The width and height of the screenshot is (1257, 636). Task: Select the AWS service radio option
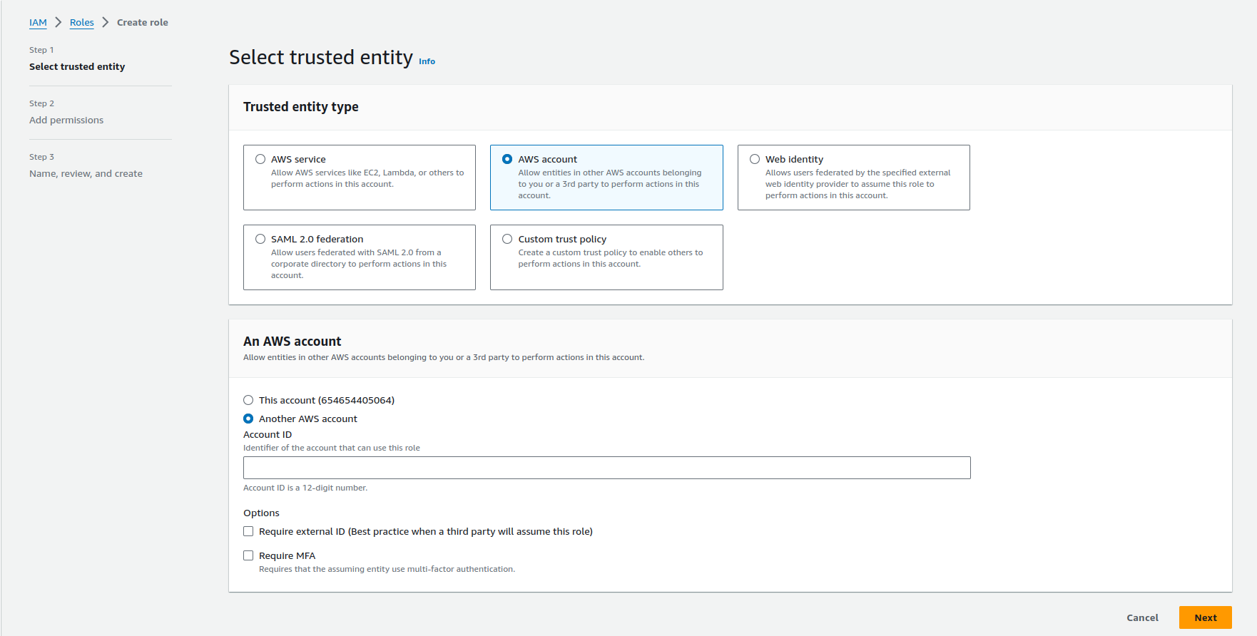(x=260, y=159)
